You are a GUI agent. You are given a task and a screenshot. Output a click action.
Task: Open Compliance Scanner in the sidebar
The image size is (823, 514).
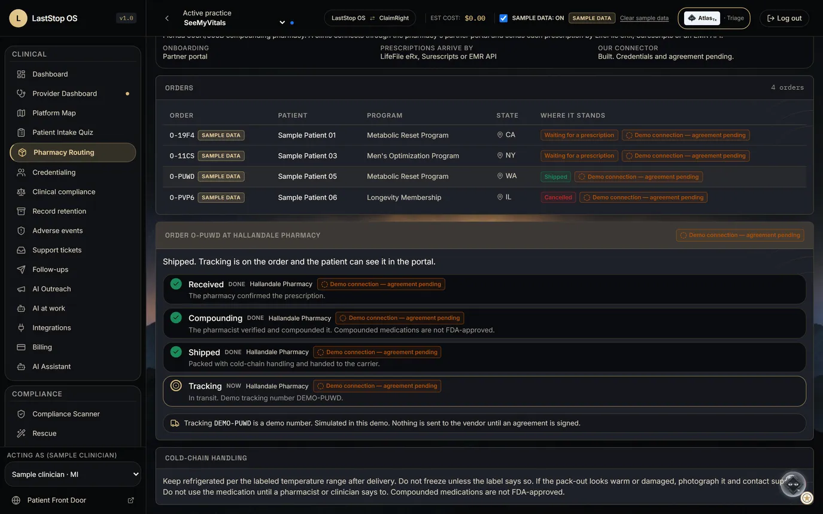(x=73, y=414)
